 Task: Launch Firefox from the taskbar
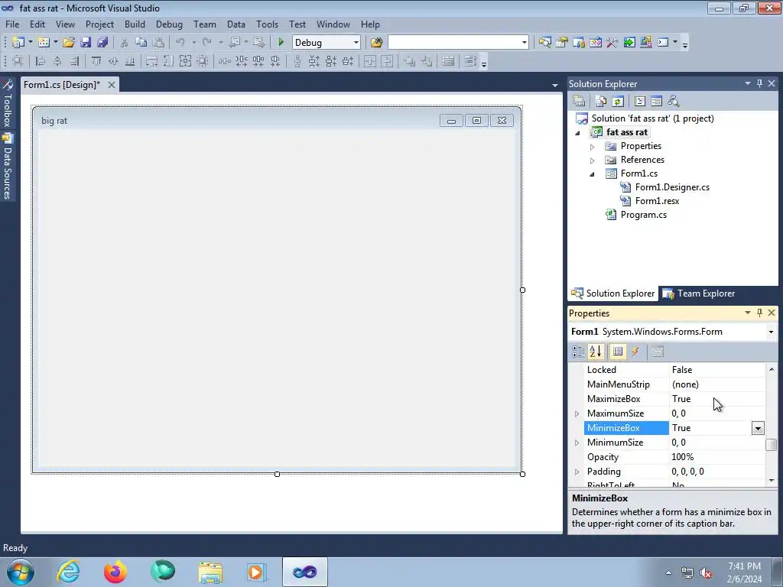115,572
